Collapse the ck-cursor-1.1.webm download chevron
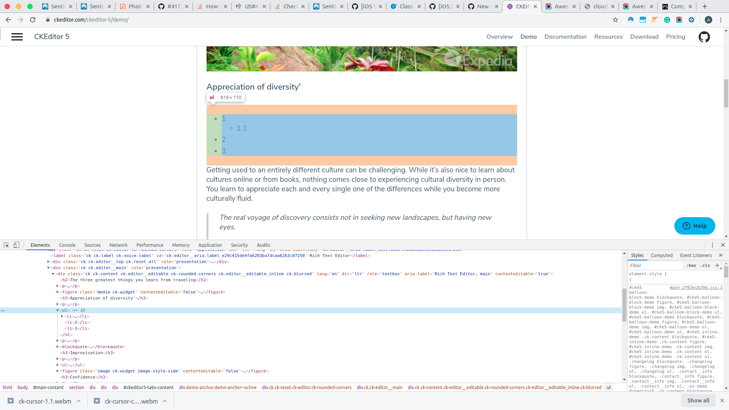The image size is (729, 410). 79,401
